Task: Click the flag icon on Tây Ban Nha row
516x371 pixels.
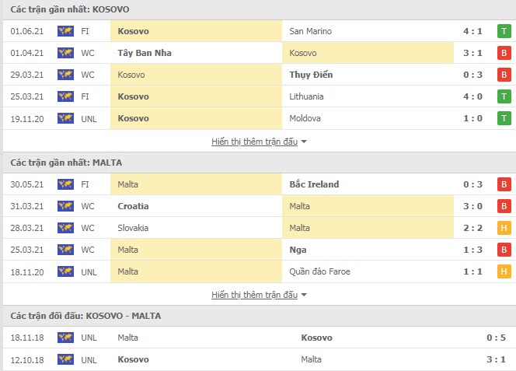Action: click(65, 53)
